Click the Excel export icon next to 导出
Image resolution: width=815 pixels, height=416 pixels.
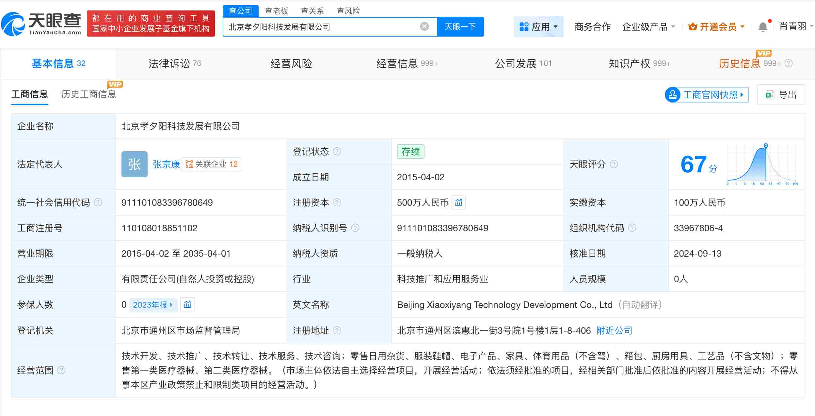pos(770,95)
